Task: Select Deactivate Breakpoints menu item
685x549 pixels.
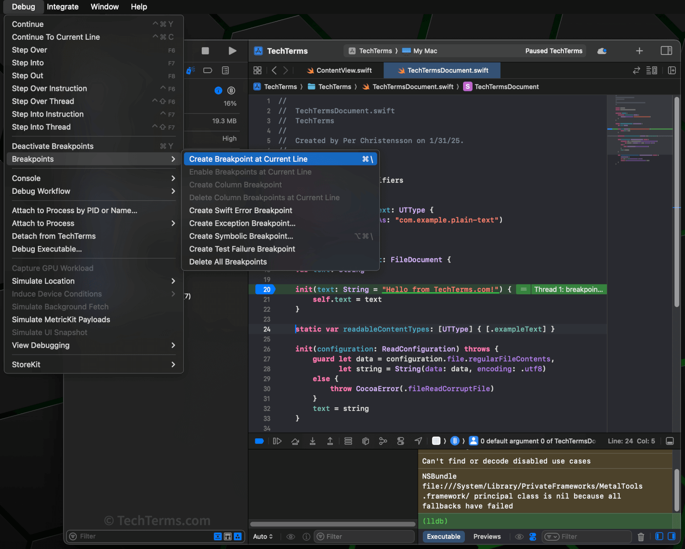Action: (94, 146)
